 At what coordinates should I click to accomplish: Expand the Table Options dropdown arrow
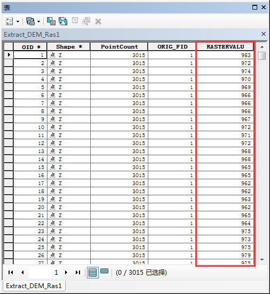18,21
